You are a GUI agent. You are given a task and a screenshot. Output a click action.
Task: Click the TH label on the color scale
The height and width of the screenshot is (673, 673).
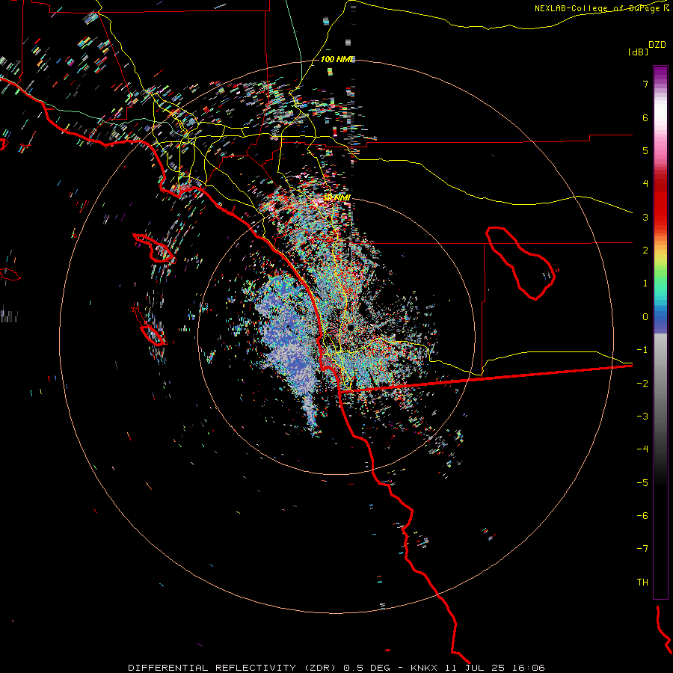click(x=642, y=583)
